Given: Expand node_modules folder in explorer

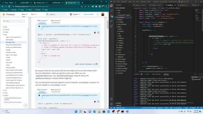Looking at the screenshot, I should point(122,24).
